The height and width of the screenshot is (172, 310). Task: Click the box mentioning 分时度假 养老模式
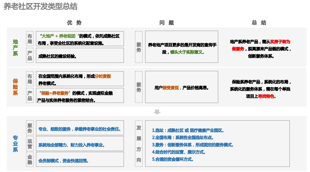tap(80, 79)
